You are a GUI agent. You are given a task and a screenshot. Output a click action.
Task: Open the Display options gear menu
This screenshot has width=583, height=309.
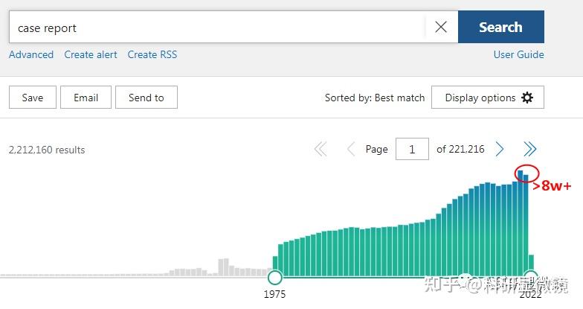(488, 98)
